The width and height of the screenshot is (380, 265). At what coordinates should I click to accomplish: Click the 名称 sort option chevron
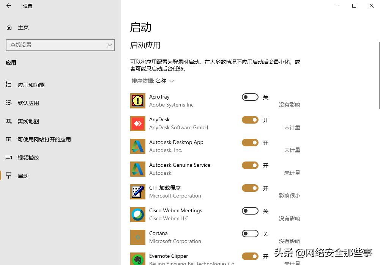click(171, 81)
